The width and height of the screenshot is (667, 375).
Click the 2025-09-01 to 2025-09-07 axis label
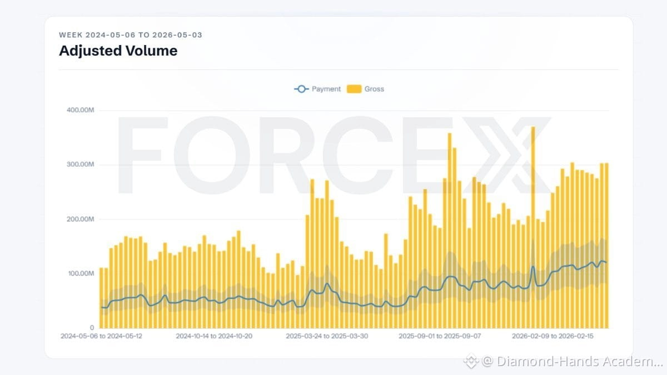(441, 336)
